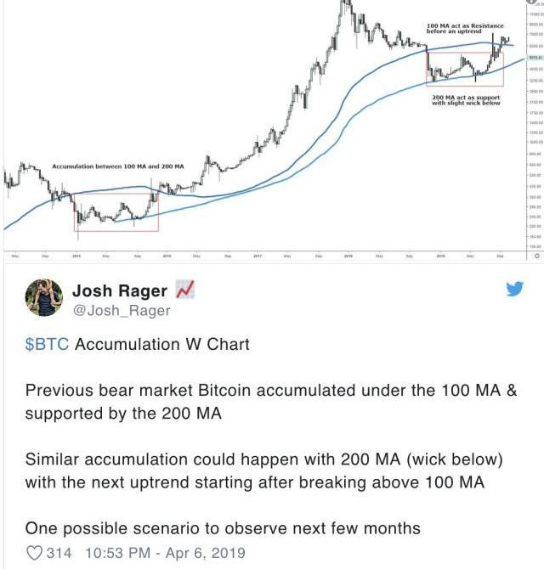The width and height of the screenshot is (544, 569).
Task: Click the 10:53 PM - Apr 6, 2019 timestamp
Action: pos(165,553)
